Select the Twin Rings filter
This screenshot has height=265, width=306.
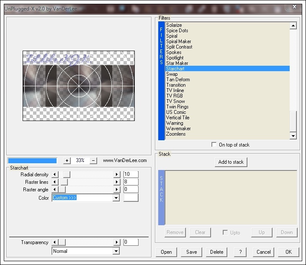[177, 107]
